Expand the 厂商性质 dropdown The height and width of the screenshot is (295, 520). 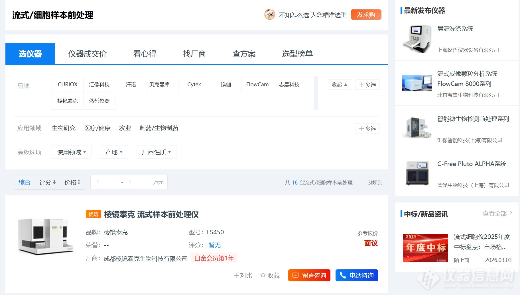[157, 152]
